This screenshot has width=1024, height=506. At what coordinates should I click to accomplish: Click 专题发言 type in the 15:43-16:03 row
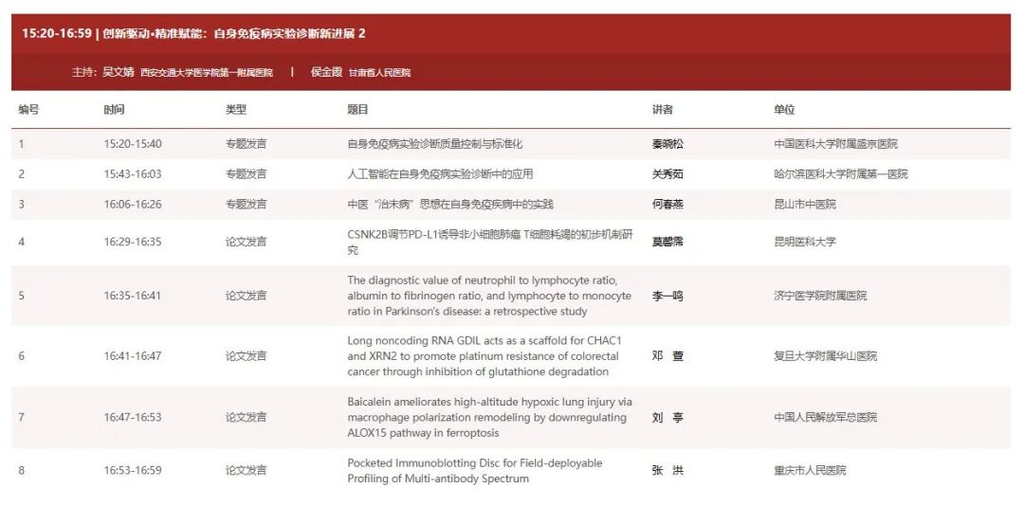(x=247, y=174)
